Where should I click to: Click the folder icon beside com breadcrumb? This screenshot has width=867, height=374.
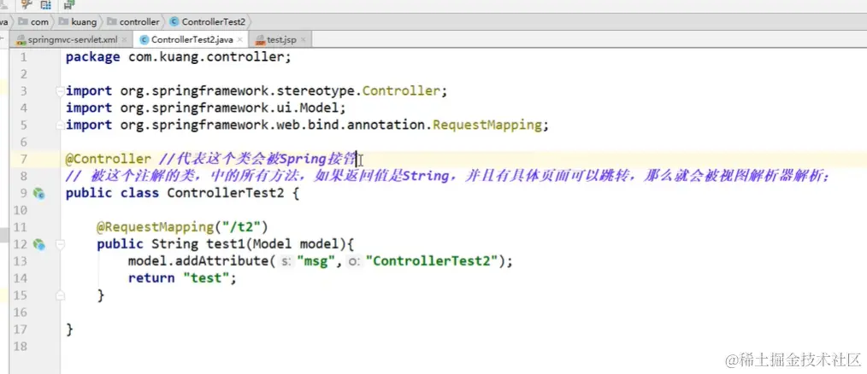[23, 22]
